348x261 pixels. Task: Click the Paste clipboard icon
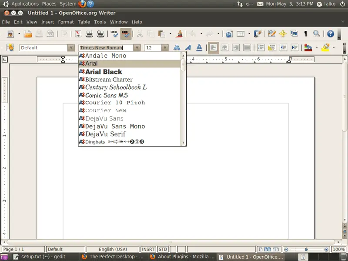pos(162,34)
